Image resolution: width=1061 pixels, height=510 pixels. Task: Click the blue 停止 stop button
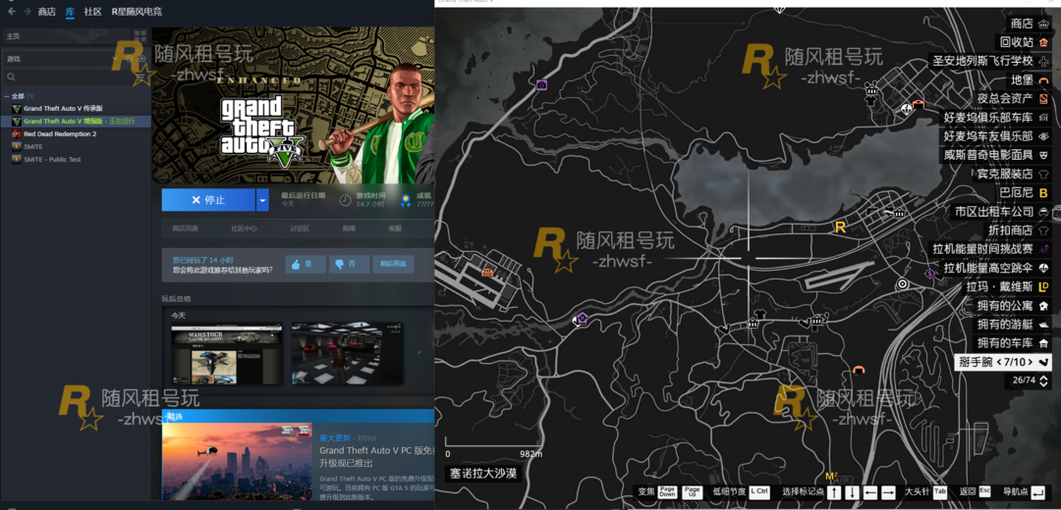tap(207, 200)
